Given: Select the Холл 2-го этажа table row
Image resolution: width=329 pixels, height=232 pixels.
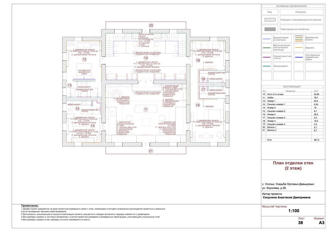Looking at the screenshot, I should pos(292,94).
